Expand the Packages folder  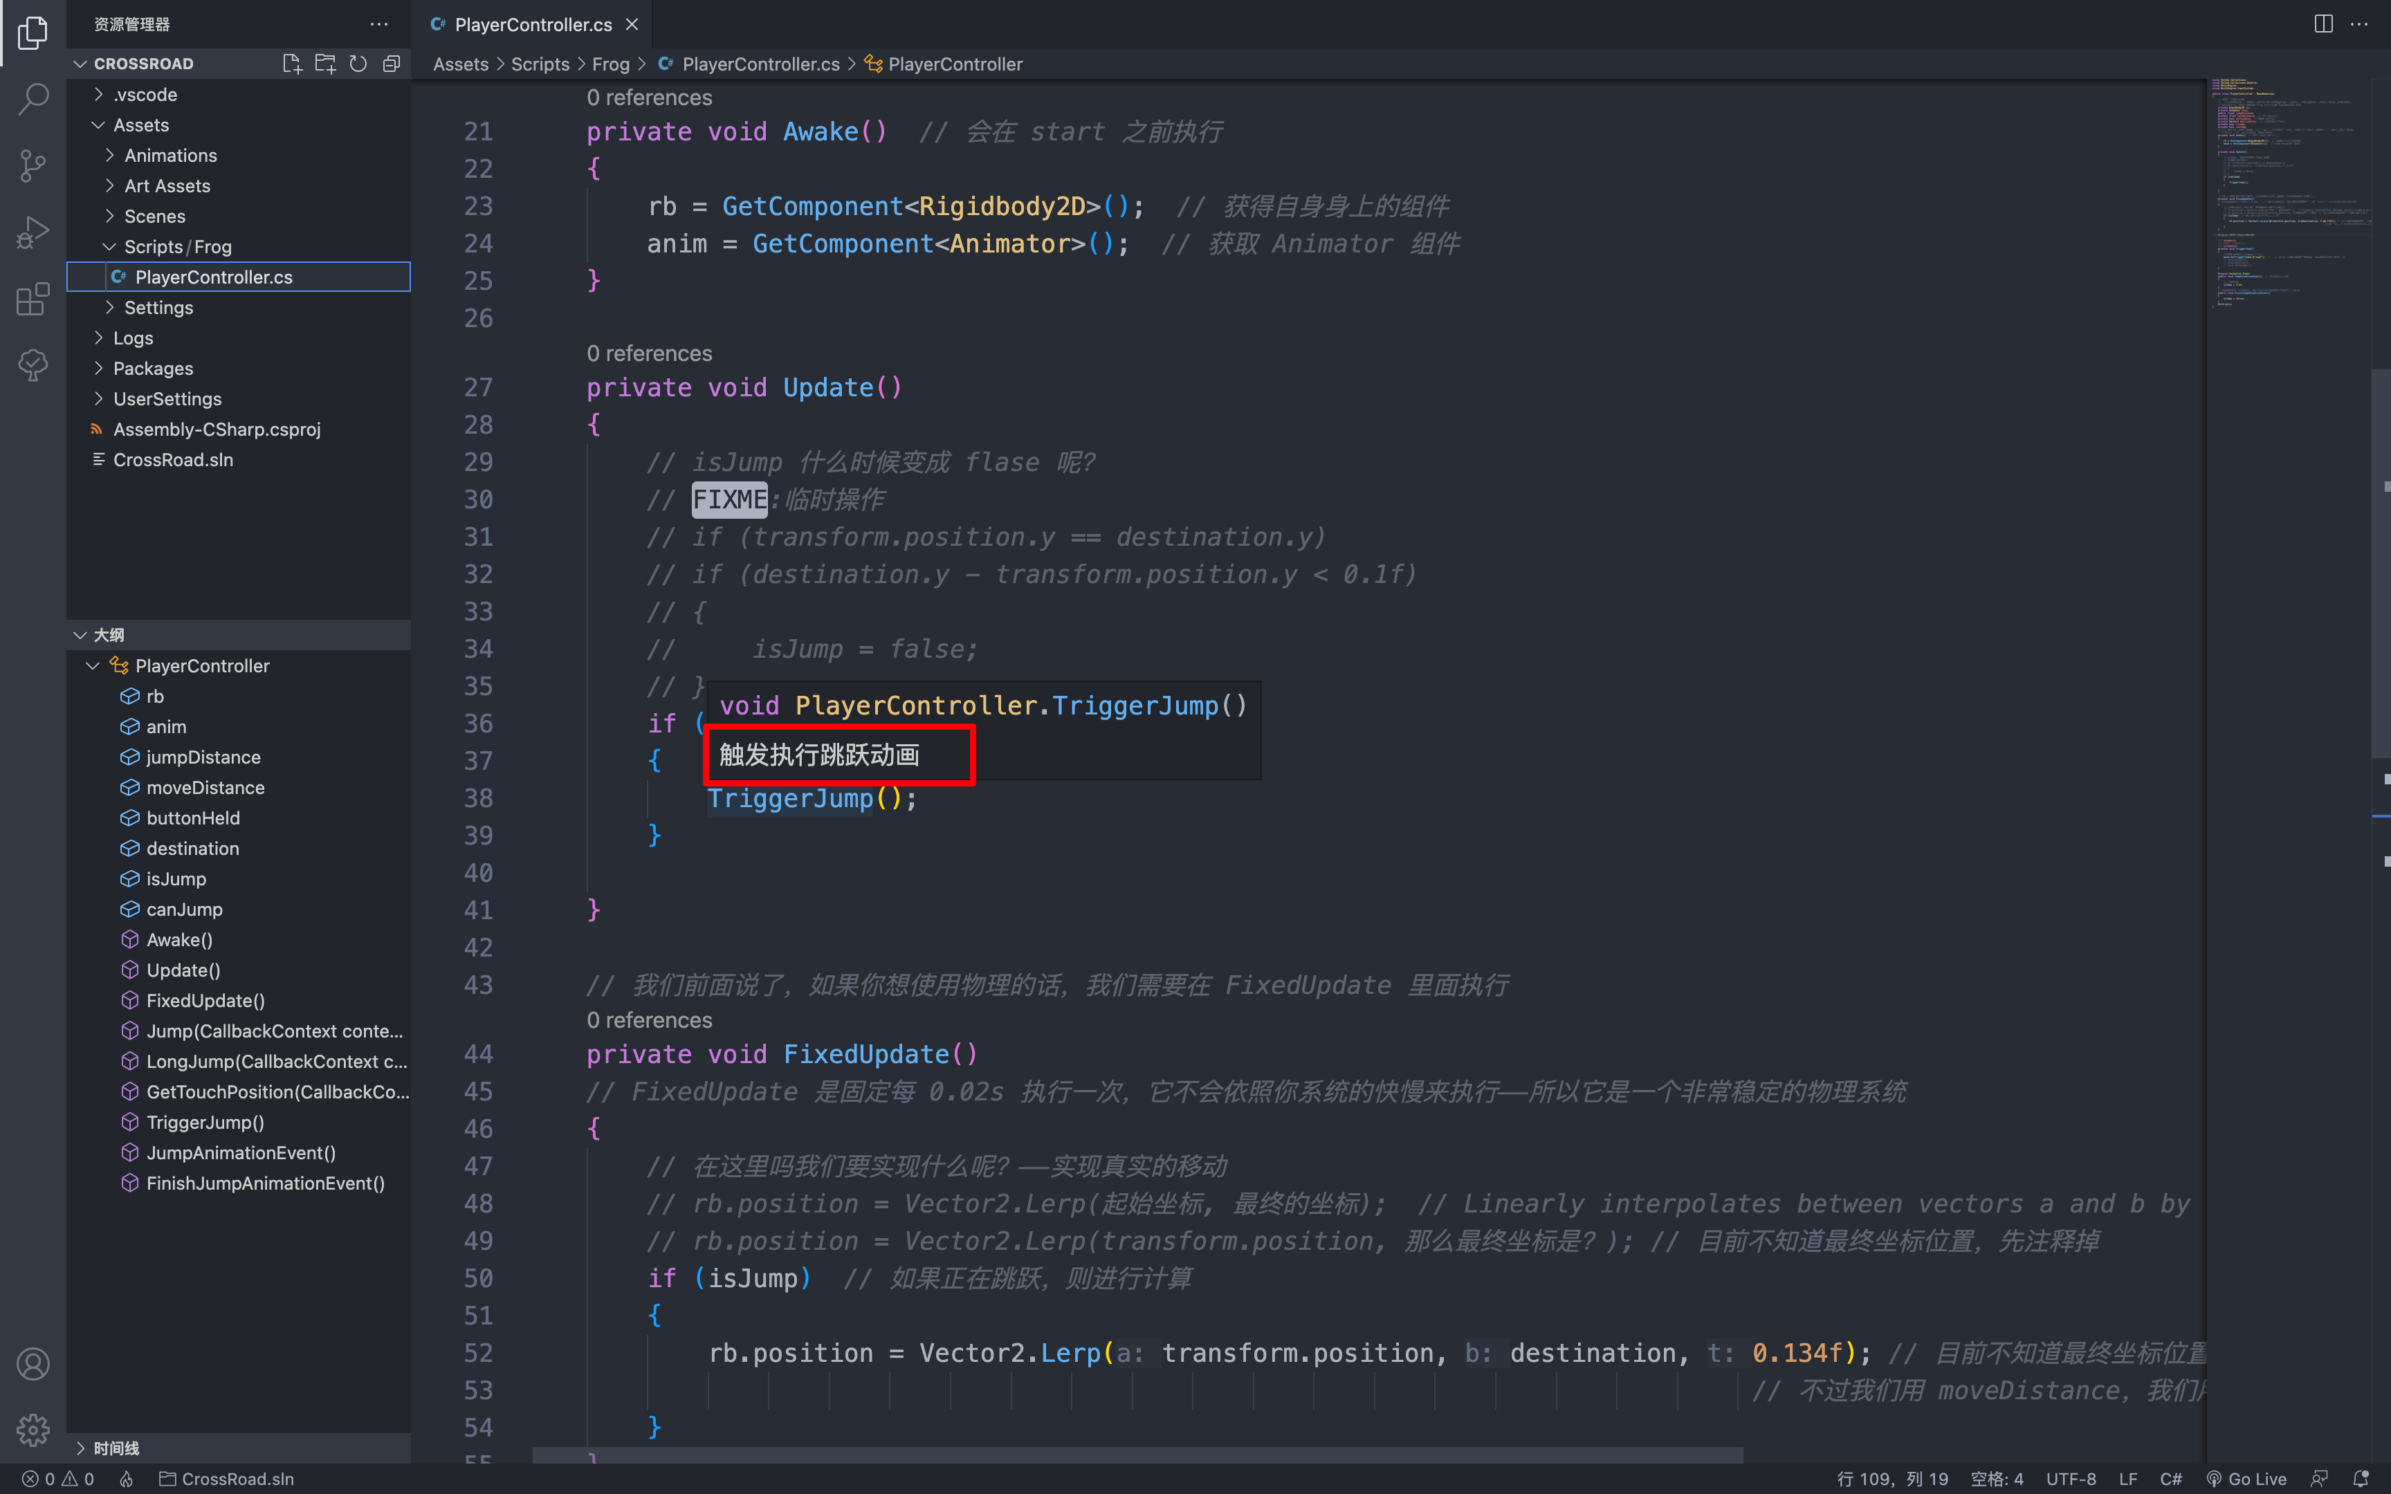click(x=238, y=369)
